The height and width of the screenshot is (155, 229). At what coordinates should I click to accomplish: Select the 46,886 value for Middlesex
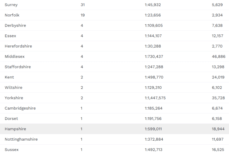(219, 57)
